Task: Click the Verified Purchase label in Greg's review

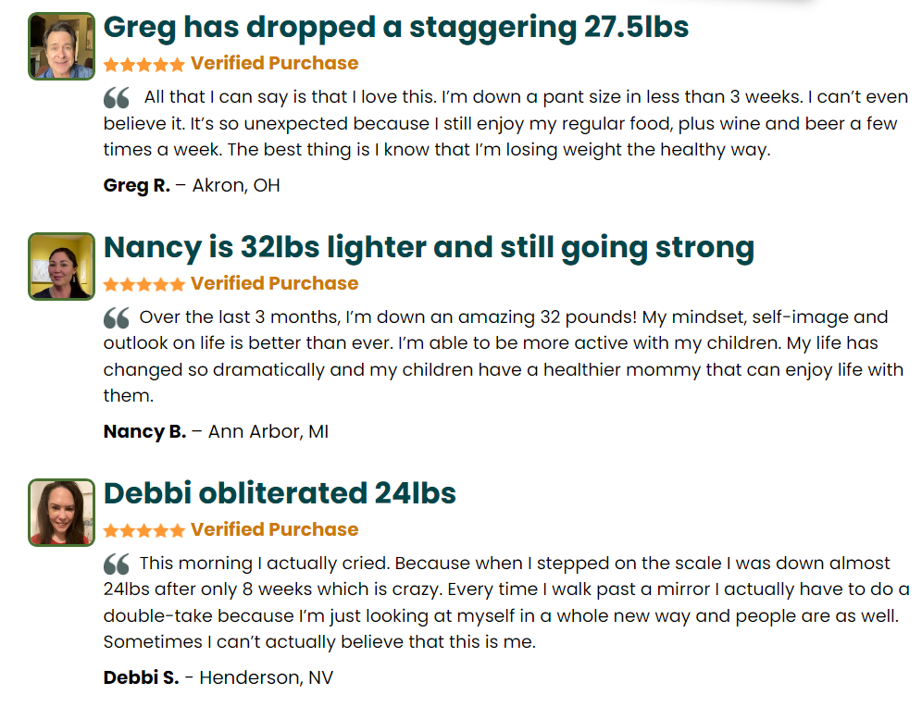Action: (x=274, y=64)
